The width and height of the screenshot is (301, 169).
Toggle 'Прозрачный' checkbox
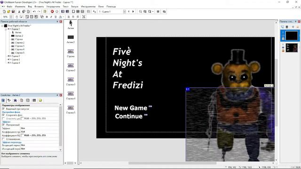click(x=3, y=125)
